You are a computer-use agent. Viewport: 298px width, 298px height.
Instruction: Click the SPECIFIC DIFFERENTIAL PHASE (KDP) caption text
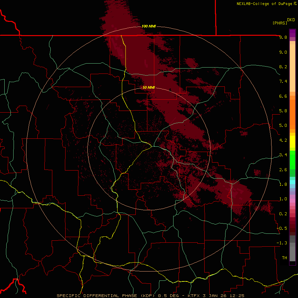pos(105,296)
